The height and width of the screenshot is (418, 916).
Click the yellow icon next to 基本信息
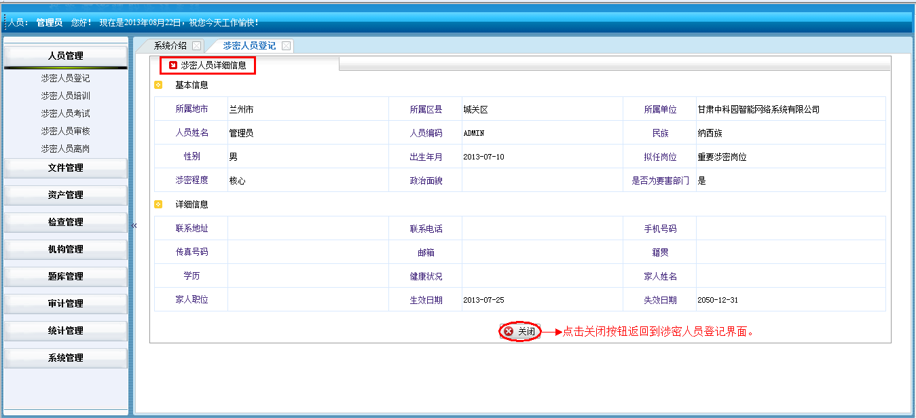coord(158,85)
